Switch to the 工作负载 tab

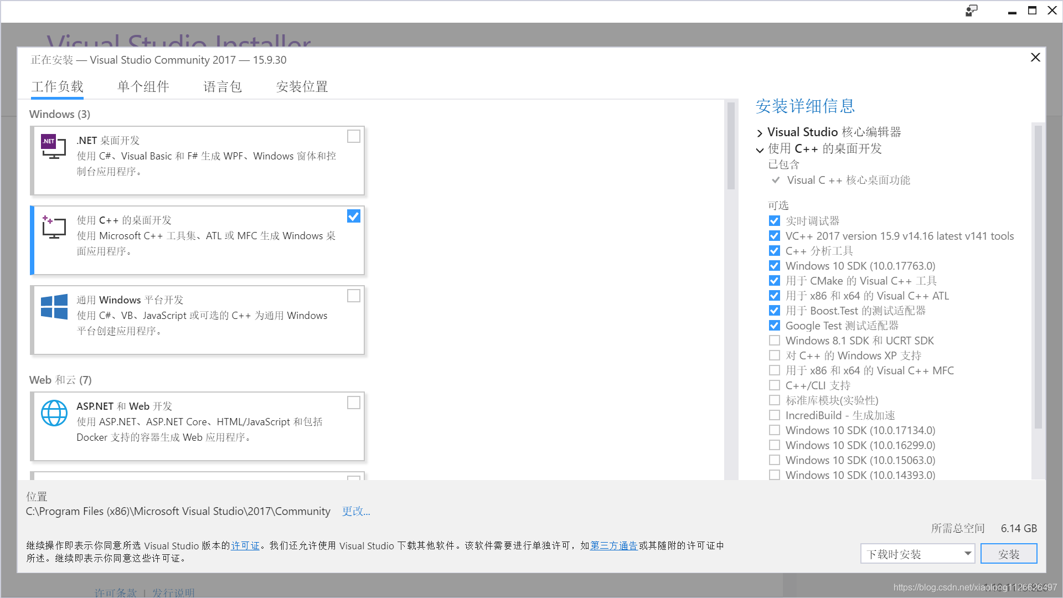tap(58, 87)
